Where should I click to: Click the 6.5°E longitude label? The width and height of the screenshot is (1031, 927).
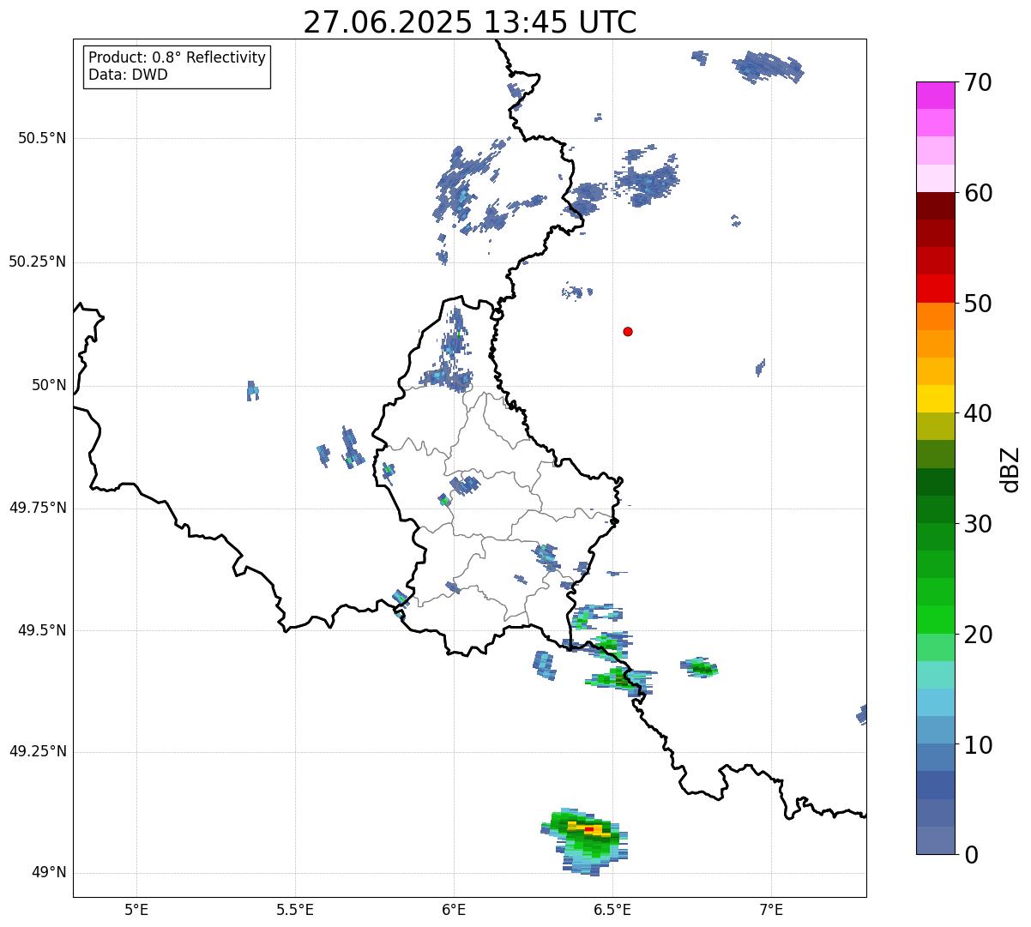click(x=612, y=910)
